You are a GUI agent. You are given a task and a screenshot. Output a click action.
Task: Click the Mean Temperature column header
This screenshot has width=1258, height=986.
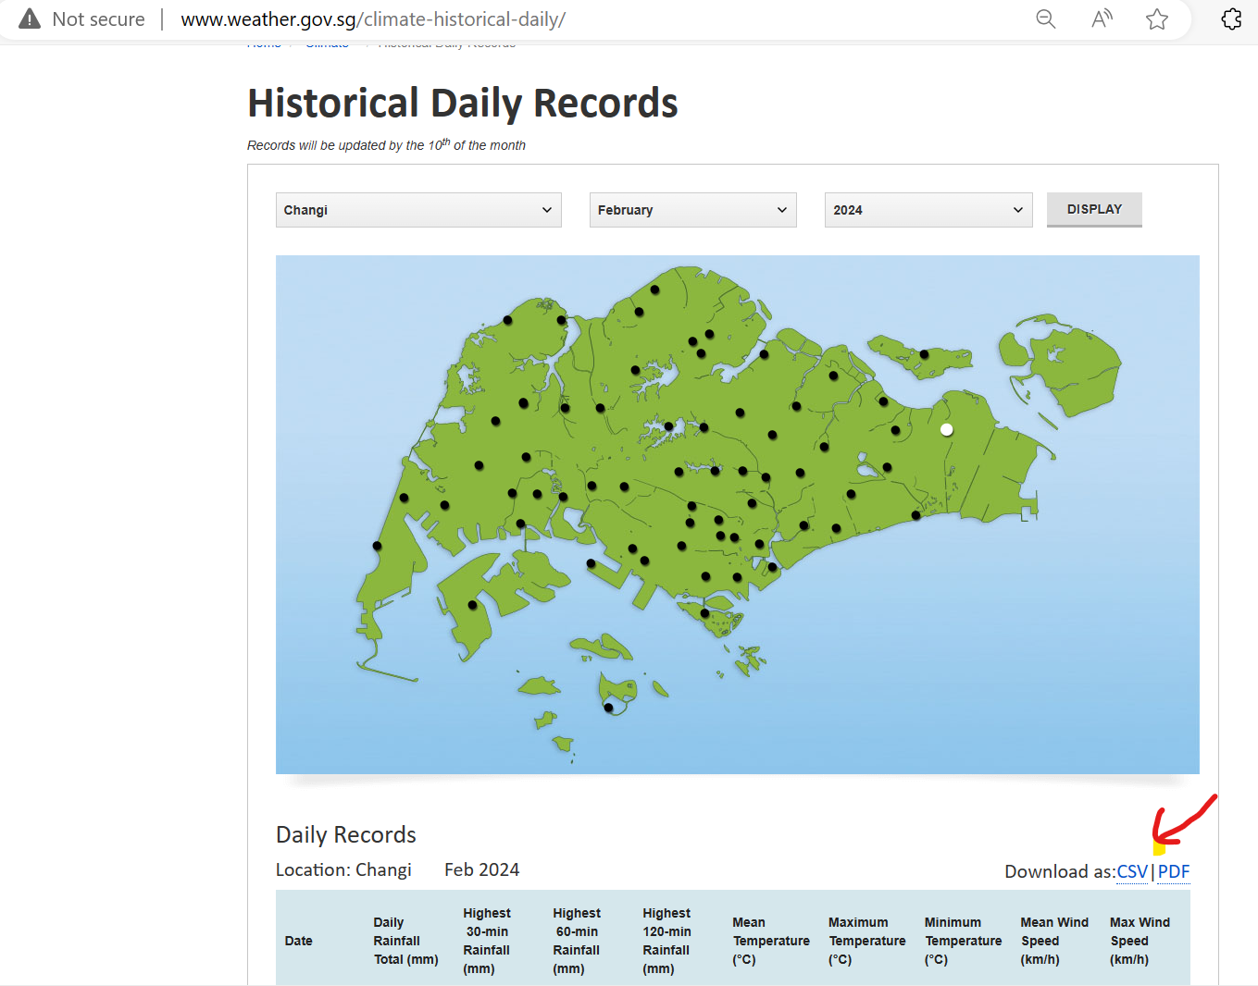770,941
